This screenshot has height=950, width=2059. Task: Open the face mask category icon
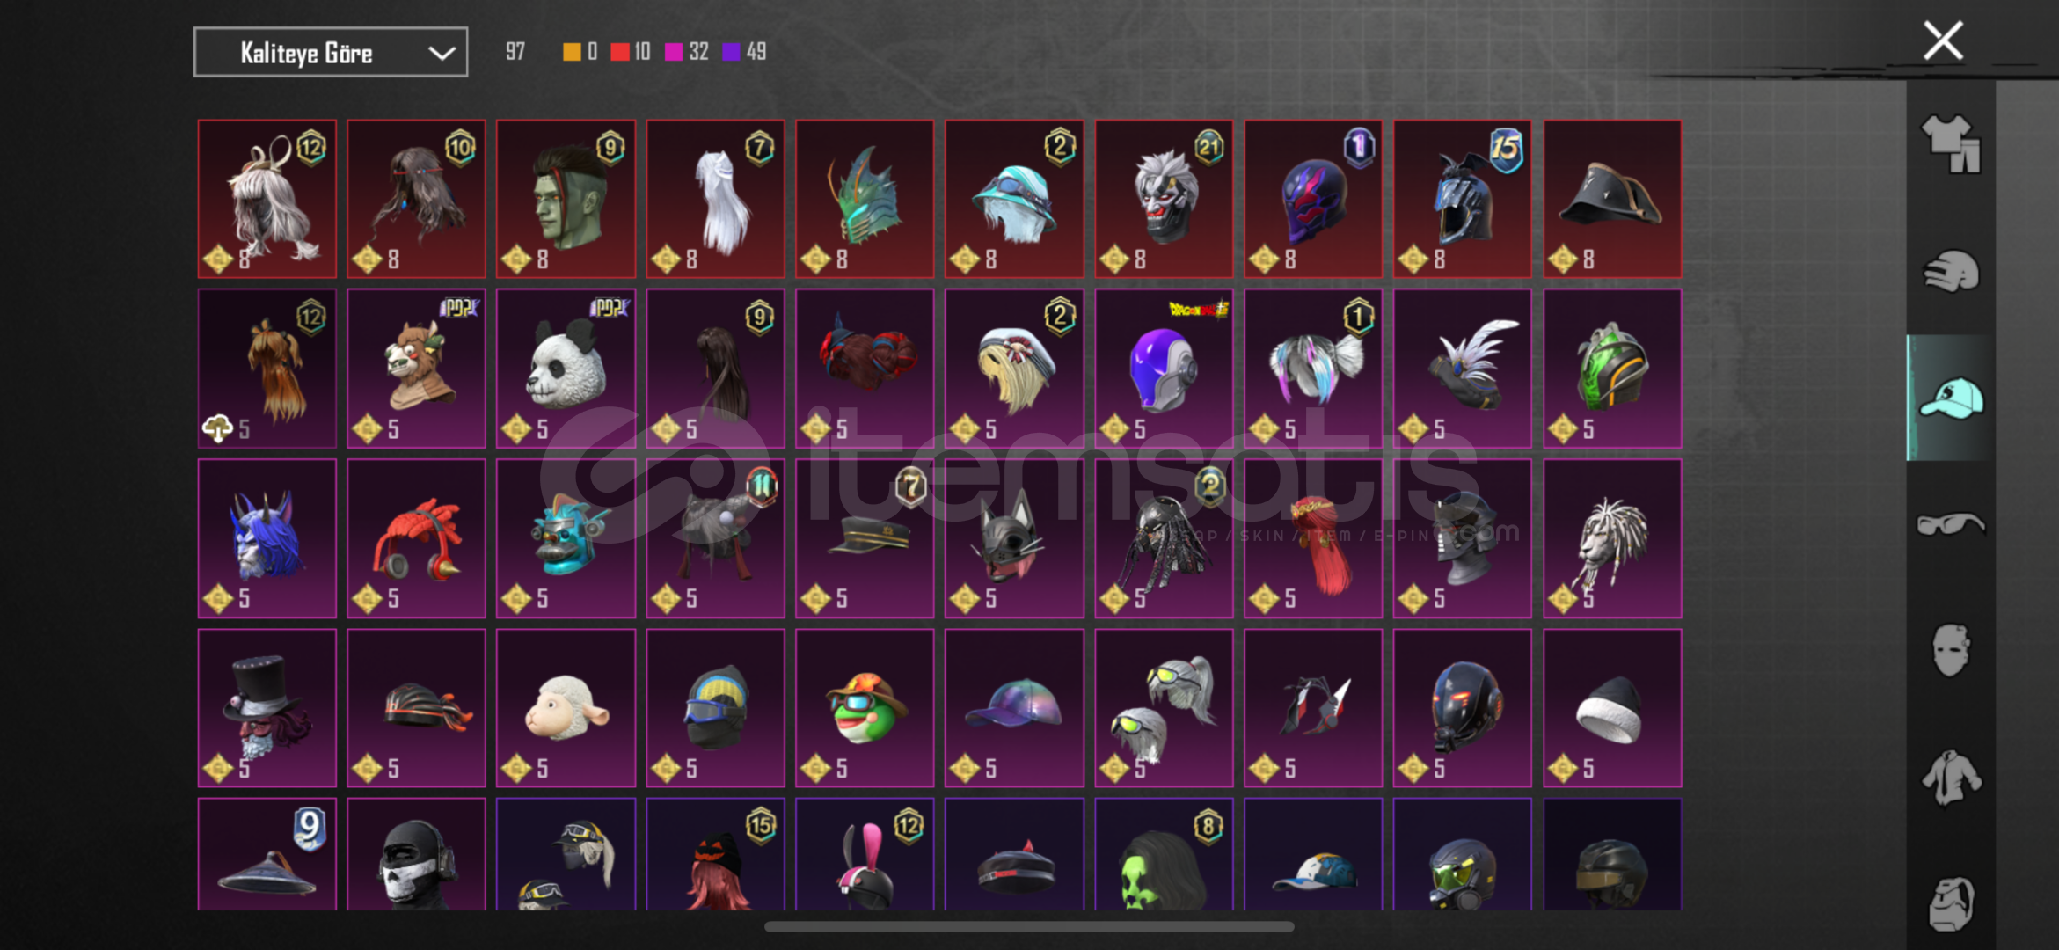tap(1950, 650)
